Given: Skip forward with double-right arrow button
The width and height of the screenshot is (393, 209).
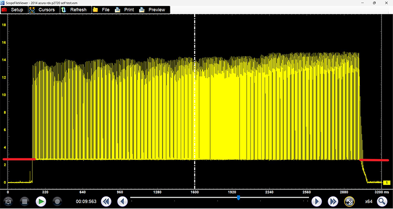Looking at the screenshot, I should pos(333,201).
